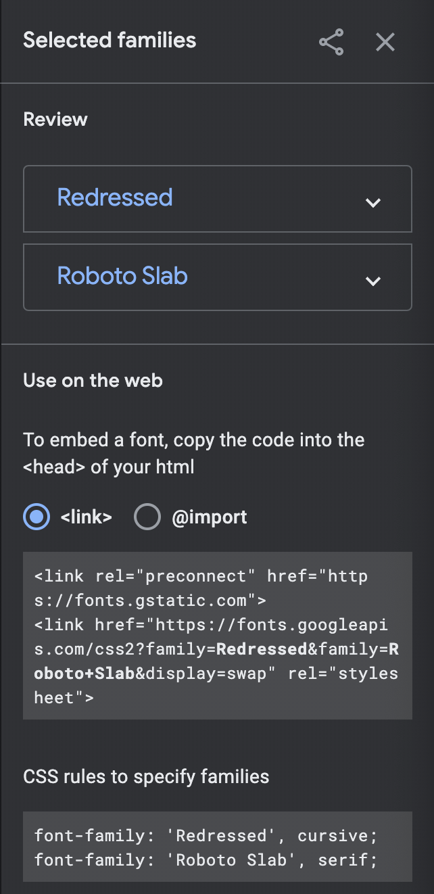Image resolution: width=434 pixels, height=894 pixels.
Task: Click the Review section heading
Action: [x=55, y=119]
